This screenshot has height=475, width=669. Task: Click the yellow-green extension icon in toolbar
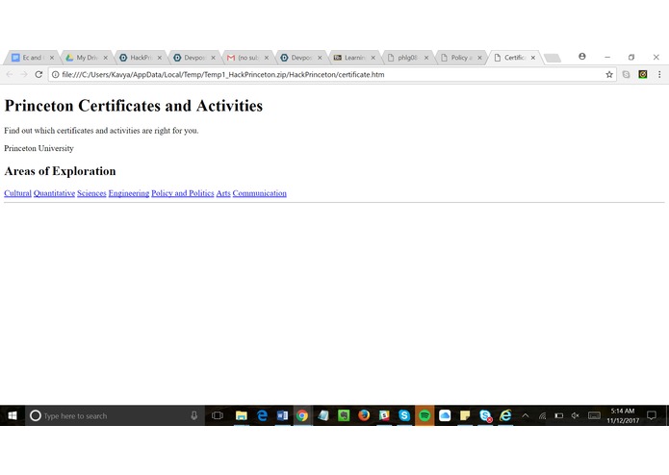tap(643, 75)
